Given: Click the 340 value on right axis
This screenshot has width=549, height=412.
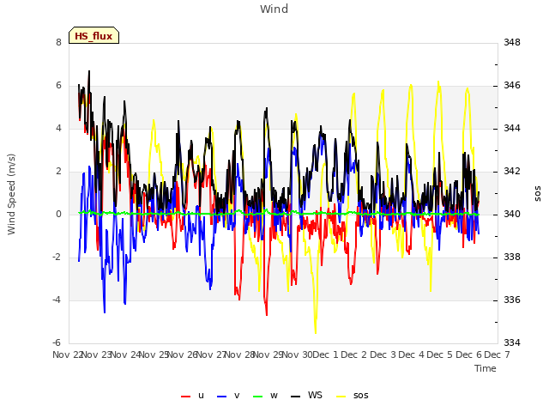Looking at the screenshot, I should click(x=512, y=214).
